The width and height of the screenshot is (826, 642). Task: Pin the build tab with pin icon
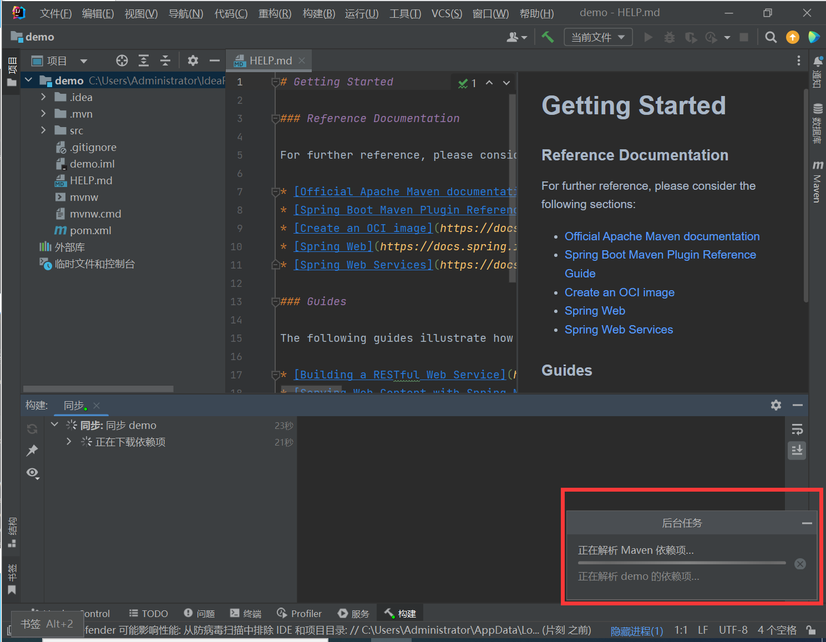pos(32,451)
